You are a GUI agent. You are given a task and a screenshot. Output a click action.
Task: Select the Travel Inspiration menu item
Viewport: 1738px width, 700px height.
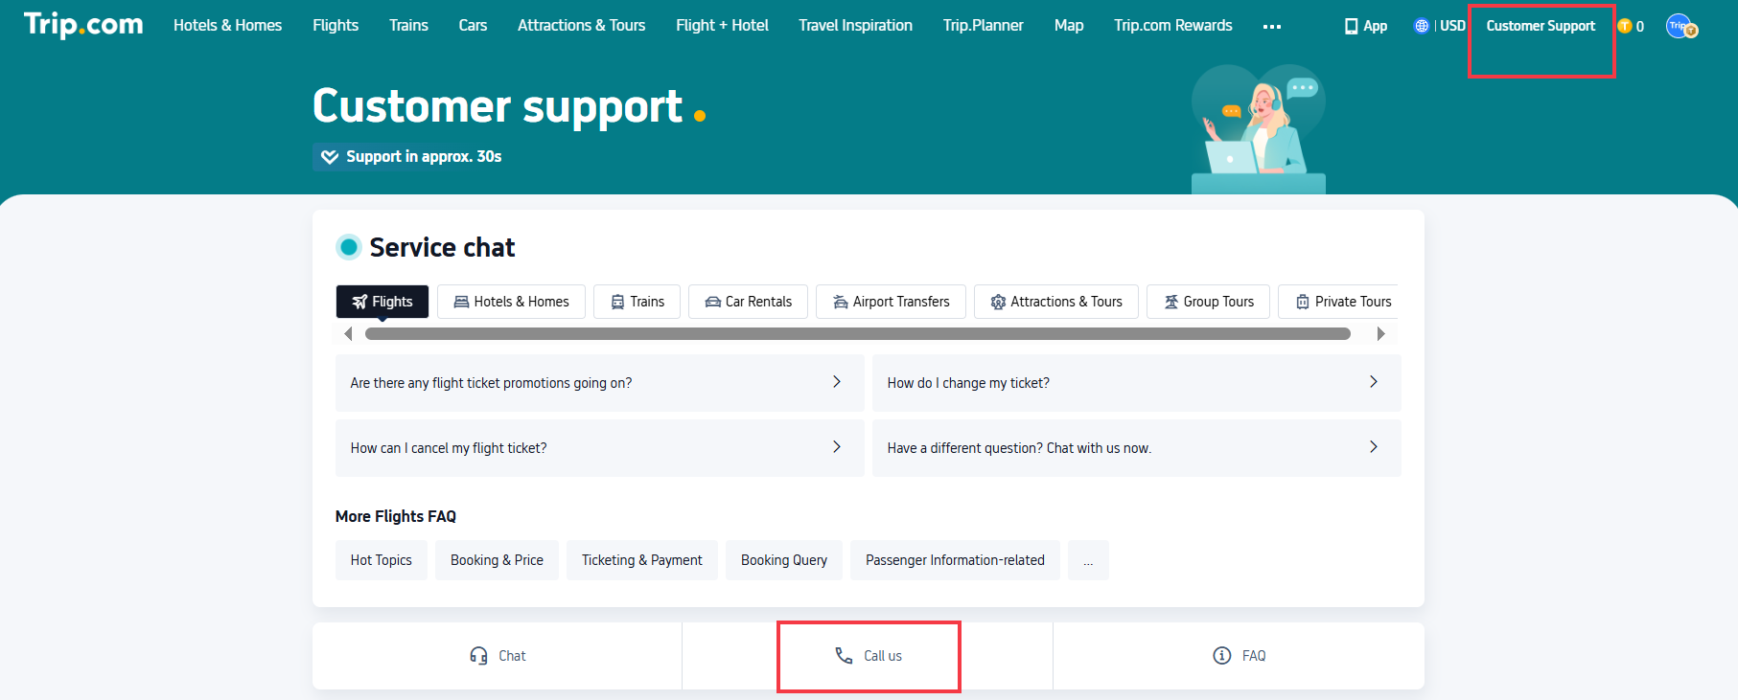[854, 25]
